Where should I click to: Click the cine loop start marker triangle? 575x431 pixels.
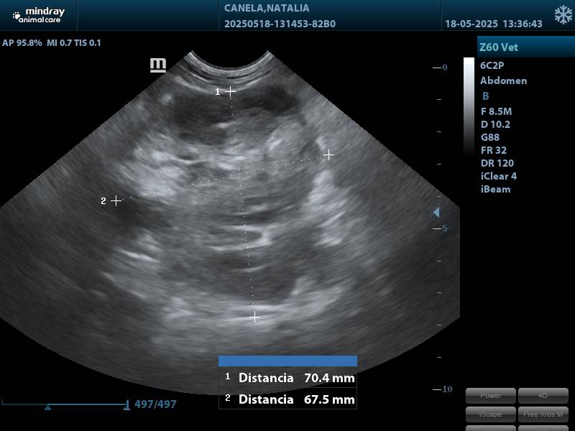47,407
